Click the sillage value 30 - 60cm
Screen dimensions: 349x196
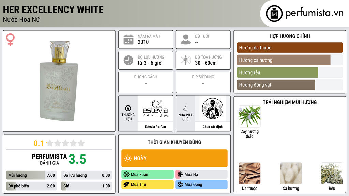[206, 63]
